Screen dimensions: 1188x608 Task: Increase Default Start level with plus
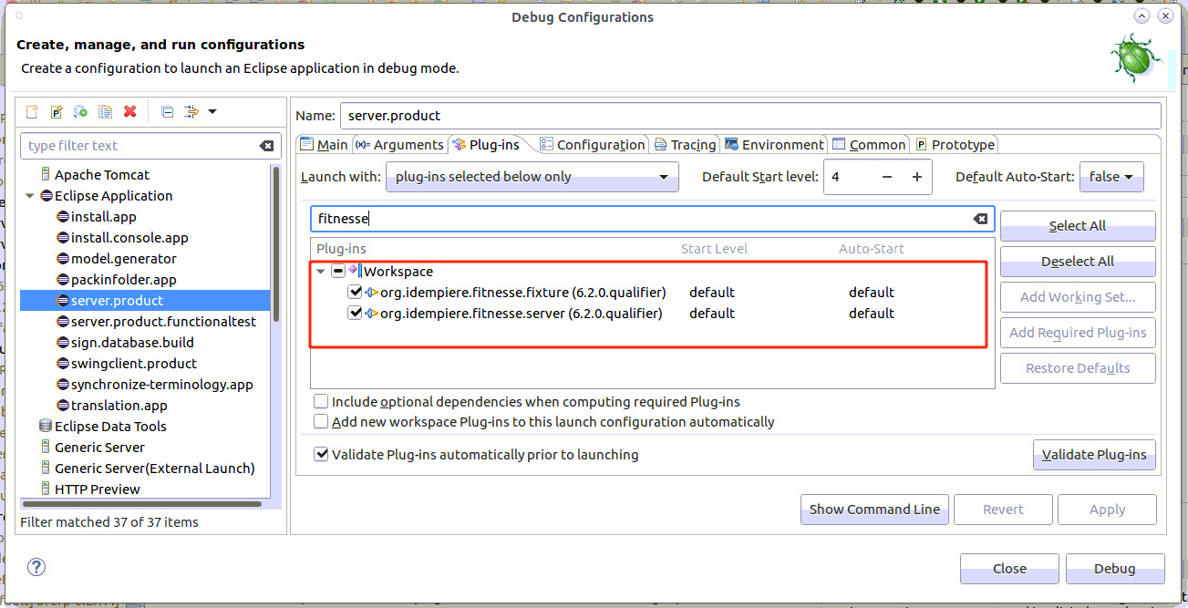tap(917, 177)
